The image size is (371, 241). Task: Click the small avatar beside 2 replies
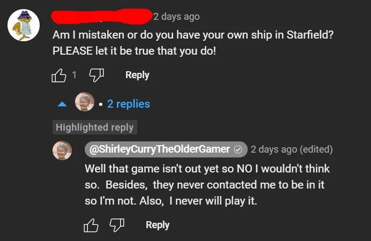[x=84, y=102]
